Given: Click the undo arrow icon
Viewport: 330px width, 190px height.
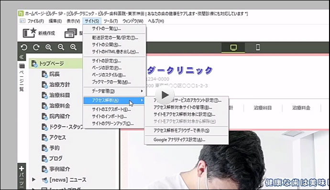Looking at the screenshot, I should point(24,47).
